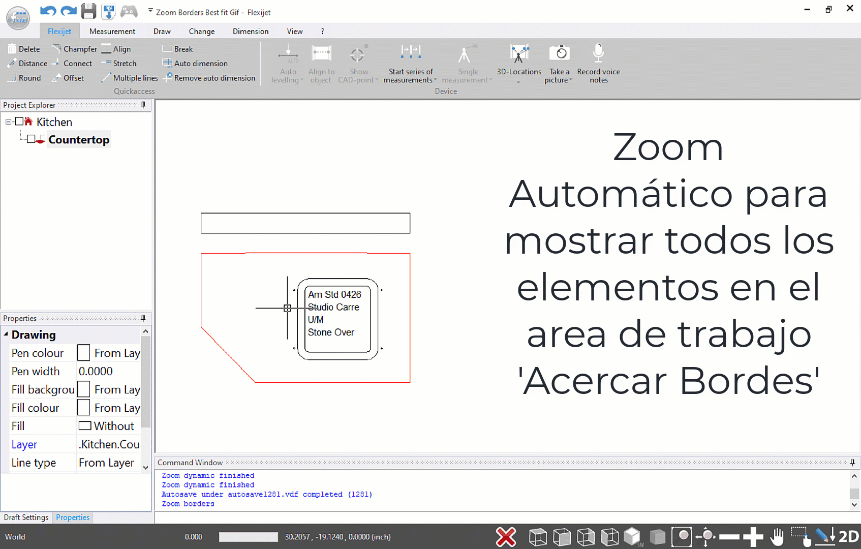This screenshot has width=861, height=549.
Task: Open the quick access toolbar customize arrow
Action: point(150,11)
